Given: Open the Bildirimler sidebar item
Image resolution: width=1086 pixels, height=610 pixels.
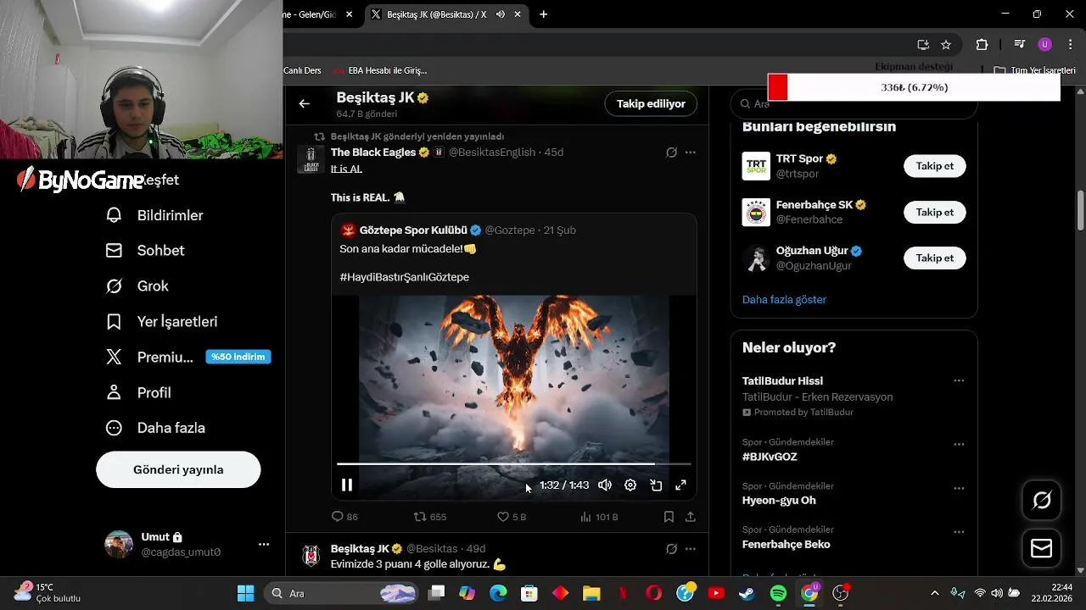Looking at the screenshot, I should pos(154,215).
